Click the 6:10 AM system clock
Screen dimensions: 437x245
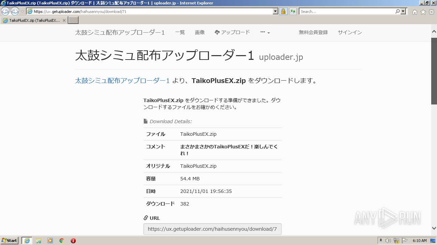tap(420, 241)
